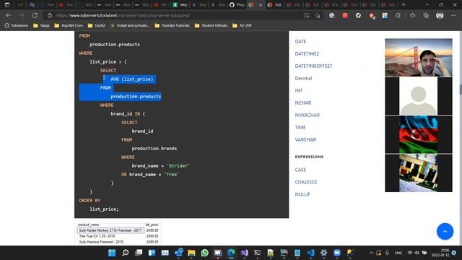The image size is (462, 260).
Task: Switch to the 'SQL' tab beside active tab
Action: 274,5
